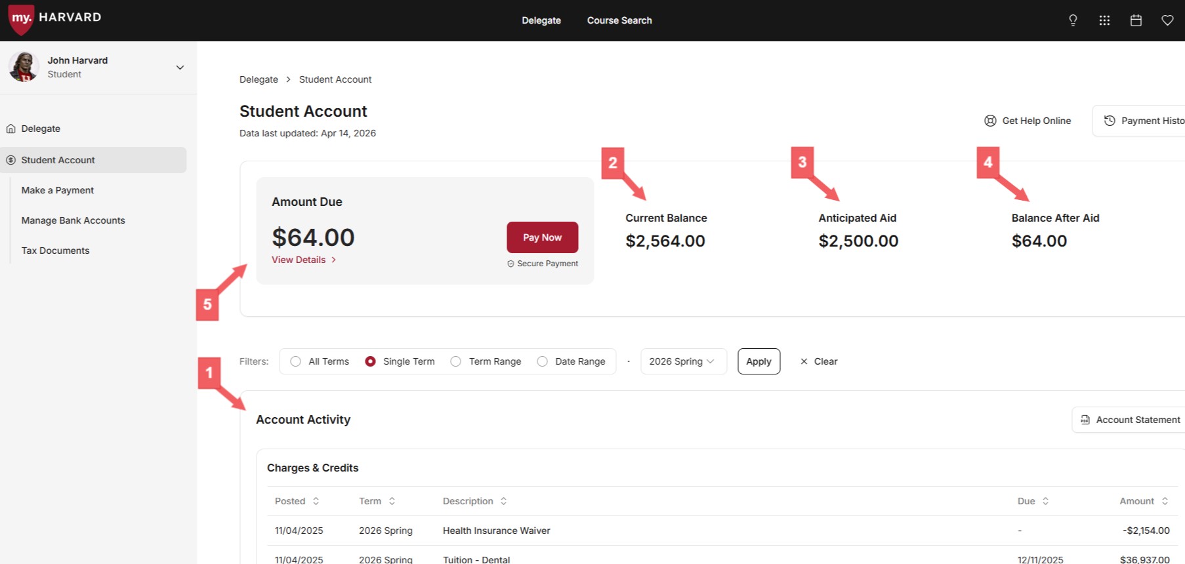Select Student Account in the sidebar
This screenshot has width=1185, height=564.
pyautogui.click(x=93, y=160)
